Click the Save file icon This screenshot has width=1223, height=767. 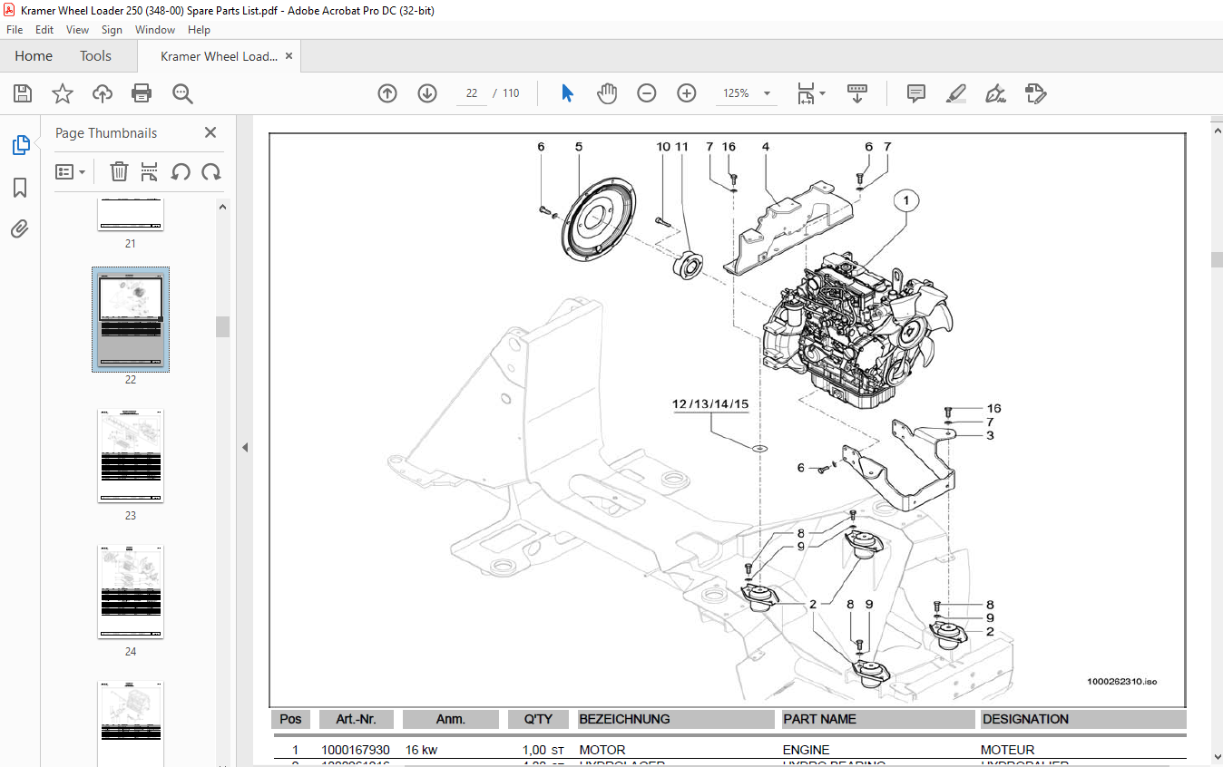(23, 93)
